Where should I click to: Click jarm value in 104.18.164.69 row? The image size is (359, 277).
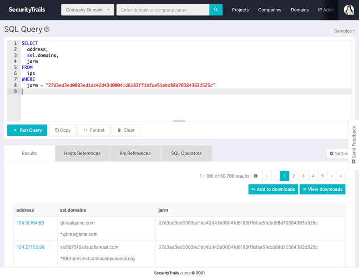(238, 223)
